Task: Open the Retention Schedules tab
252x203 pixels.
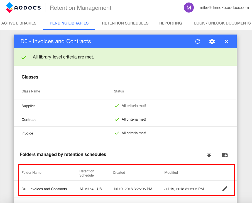Action: 125,23
